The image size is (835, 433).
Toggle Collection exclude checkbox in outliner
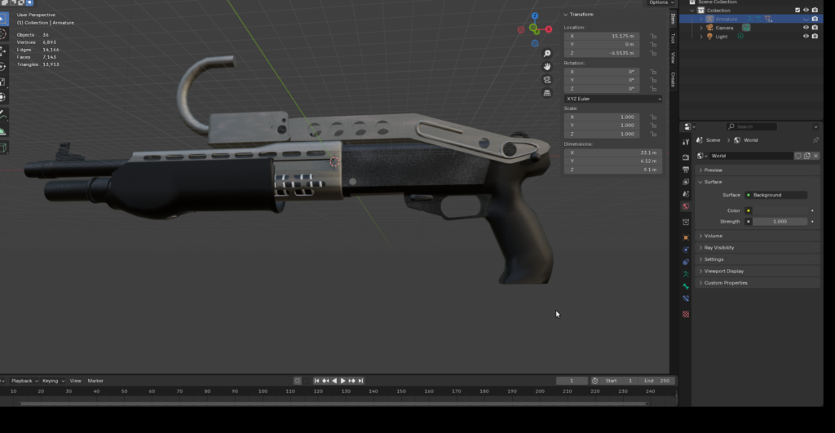[x=797, y=10]
